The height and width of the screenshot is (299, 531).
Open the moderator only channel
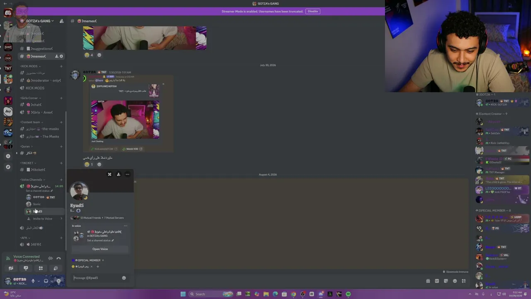click(x=41, y=81)
